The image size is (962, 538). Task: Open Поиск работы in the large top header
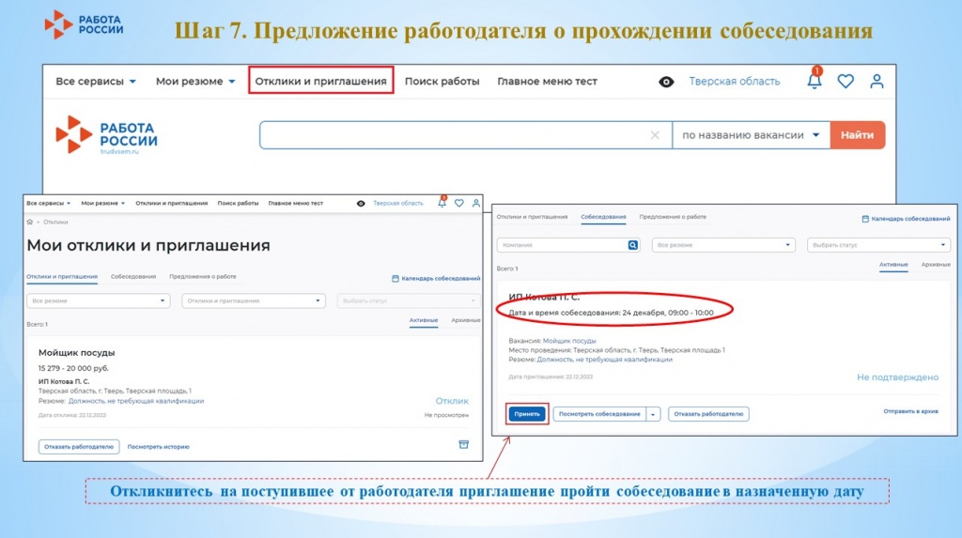[x=442, y=81]
